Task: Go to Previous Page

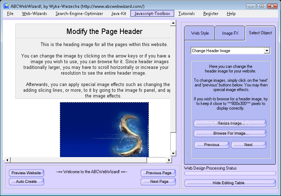Action: coord(158,173)
